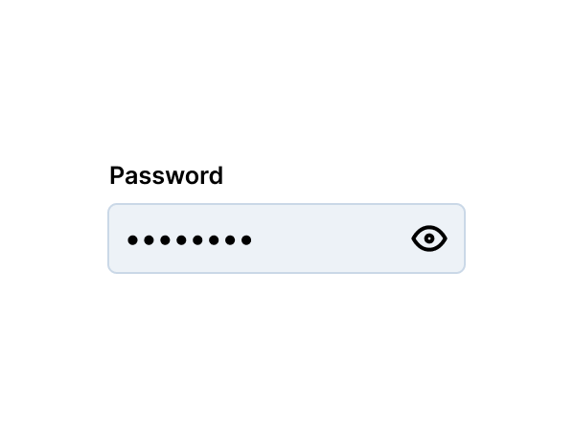The image size is (575, 431).
Task: Click the pupil of the eye icon
Action: tap(429, 238)
